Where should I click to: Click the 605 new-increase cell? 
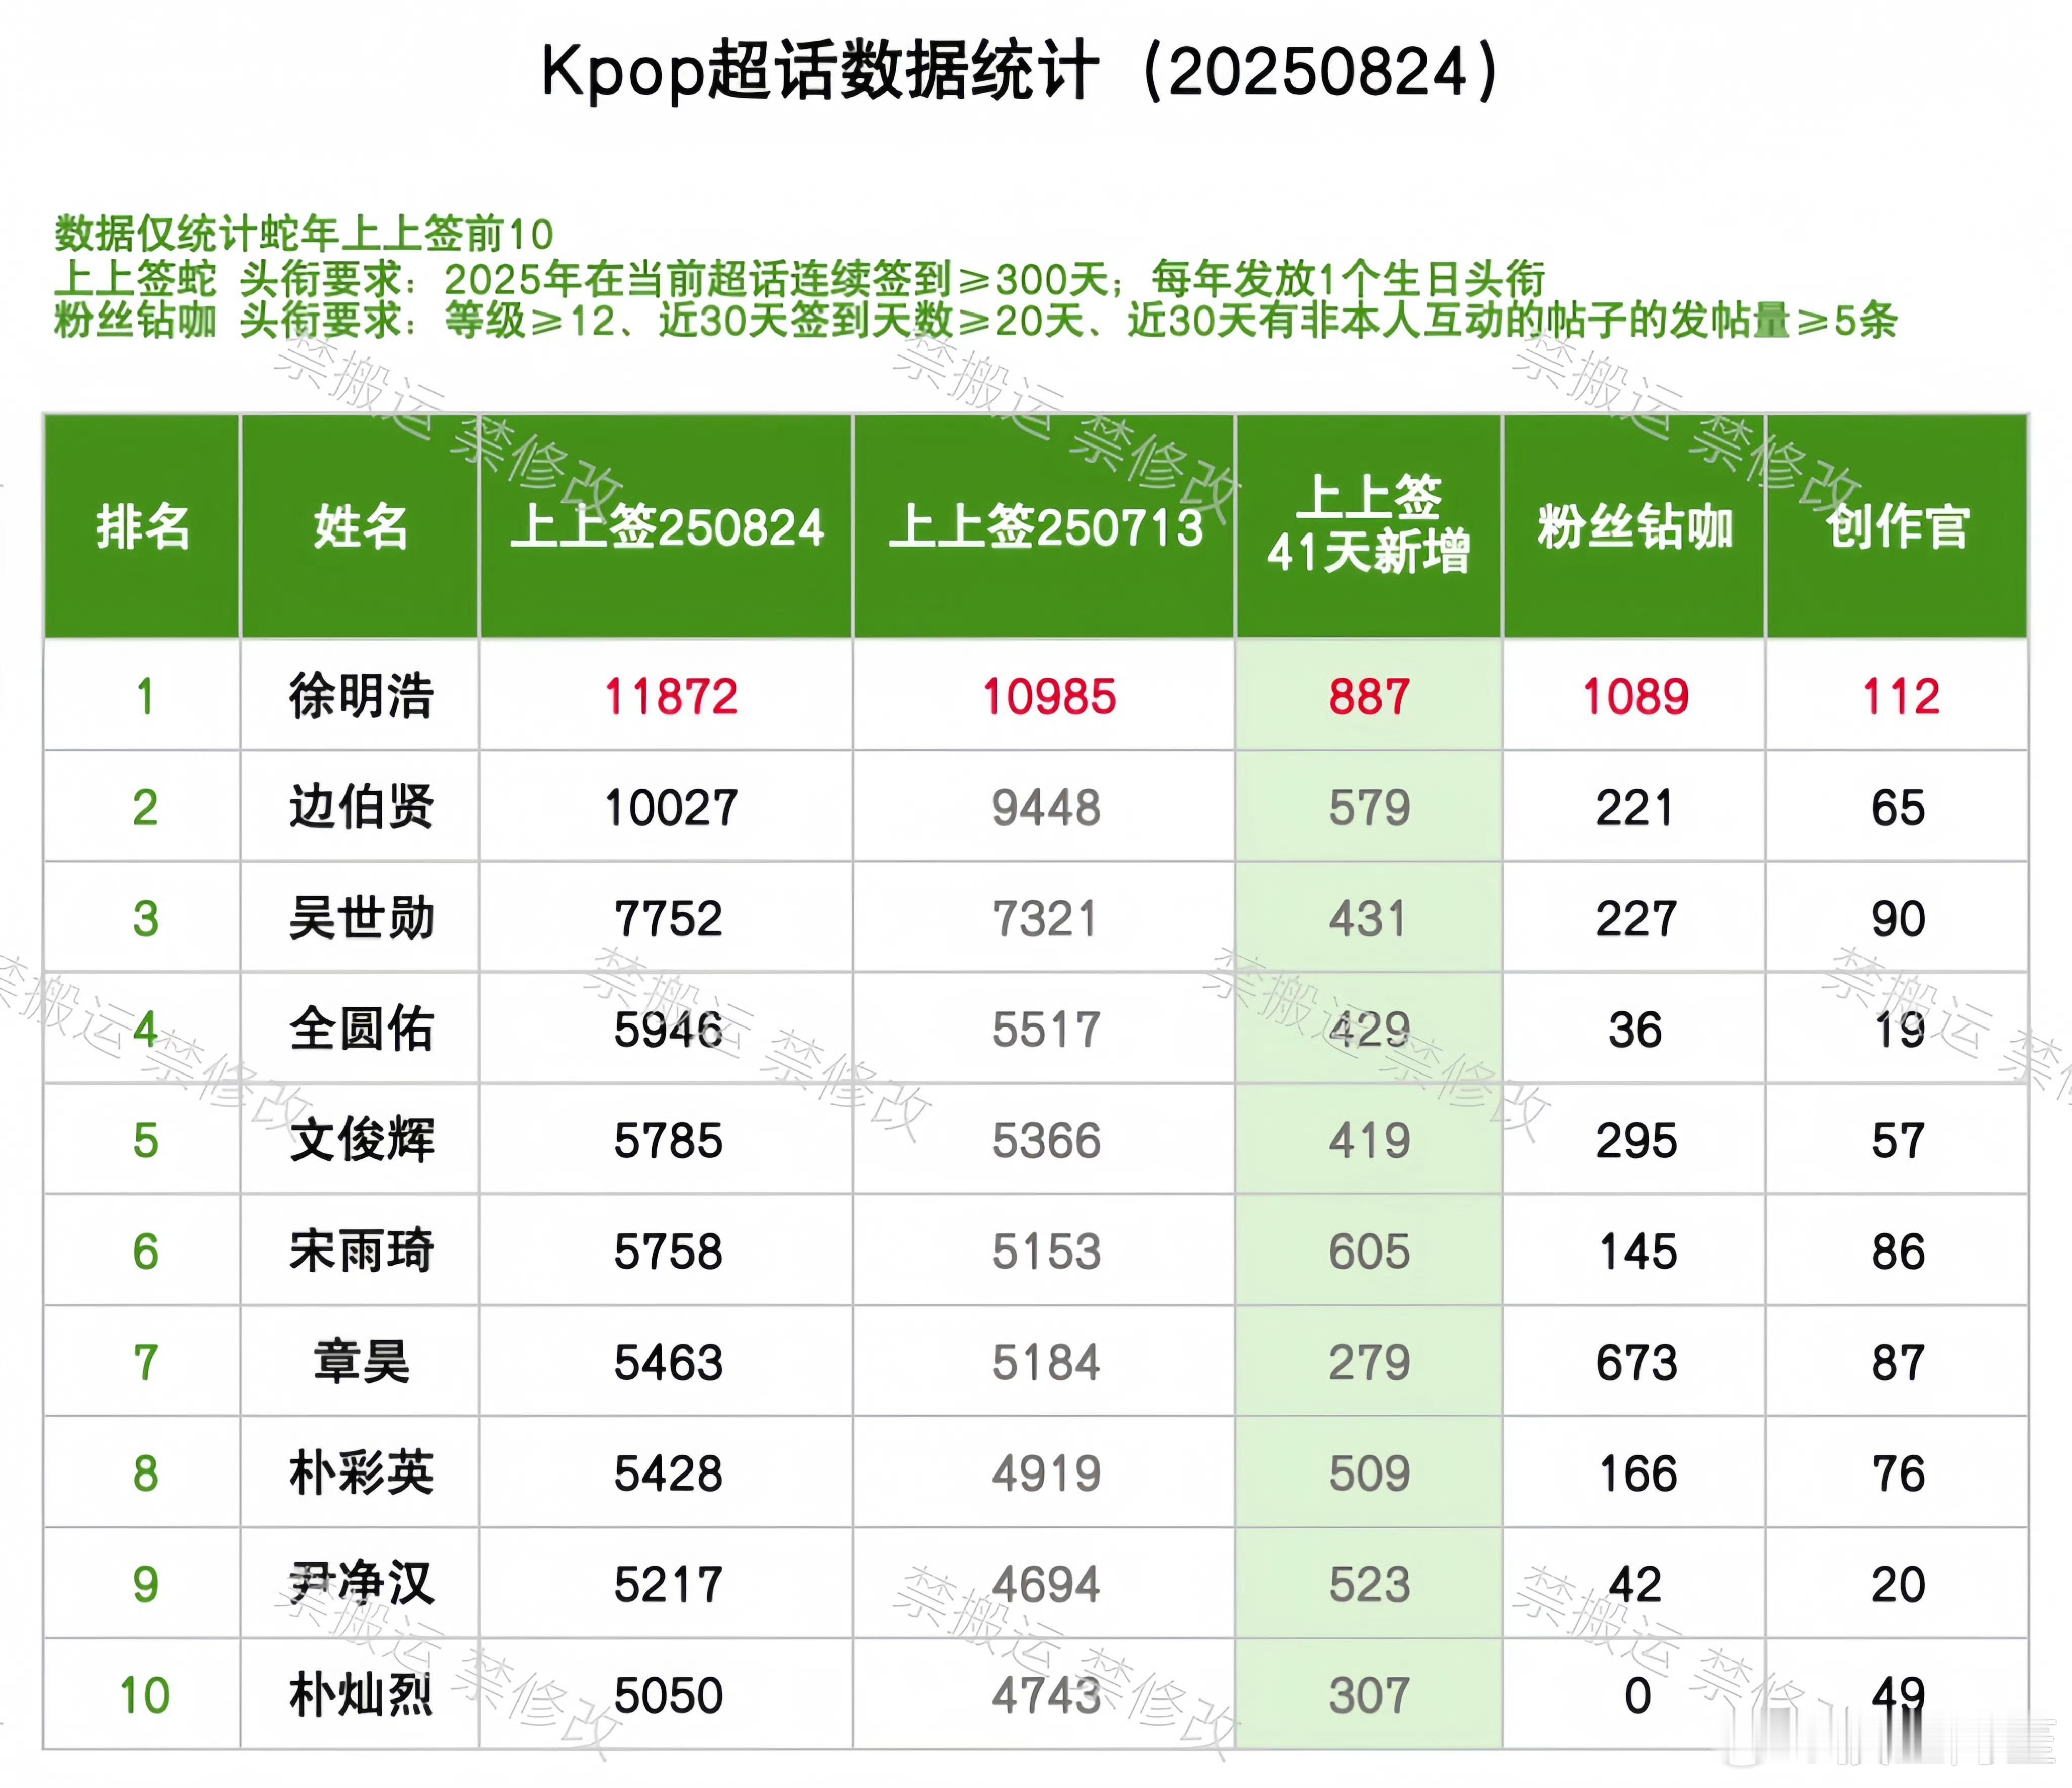point(1369,1251)
